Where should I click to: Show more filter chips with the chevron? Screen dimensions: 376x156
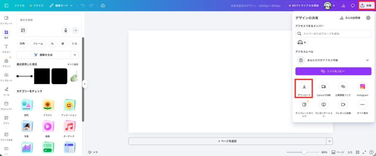point(76,44)
